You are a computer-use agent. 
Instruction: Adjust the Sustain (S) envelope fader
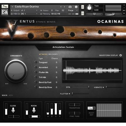pyautogui.click(x=56, y=109)
